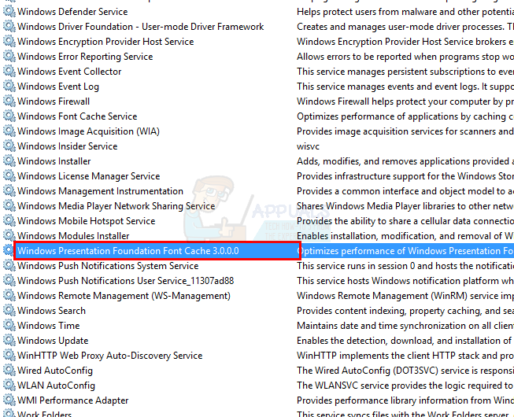Click the WMI Performance Adapter description text
514x417 pixels.
(405, 400)
